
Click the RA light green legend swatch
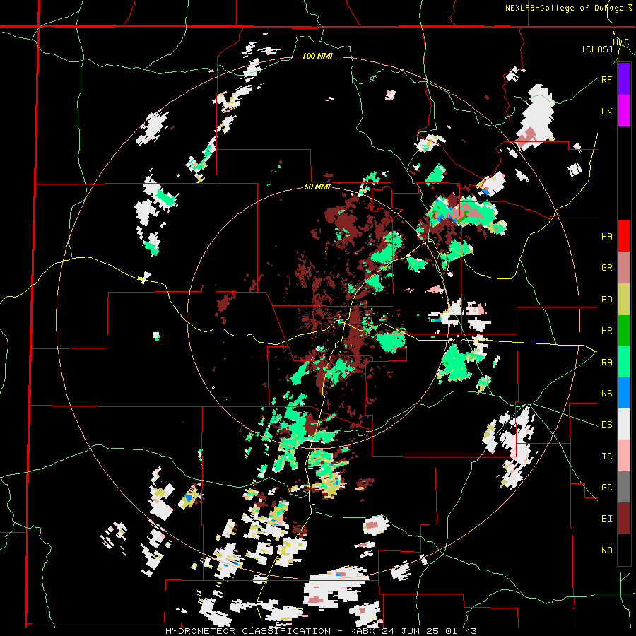pos(624,362)
